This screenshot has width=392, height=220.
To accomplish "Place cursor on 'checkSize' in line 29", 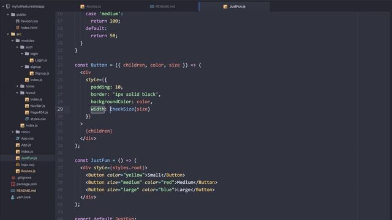I will click(122, 109).
